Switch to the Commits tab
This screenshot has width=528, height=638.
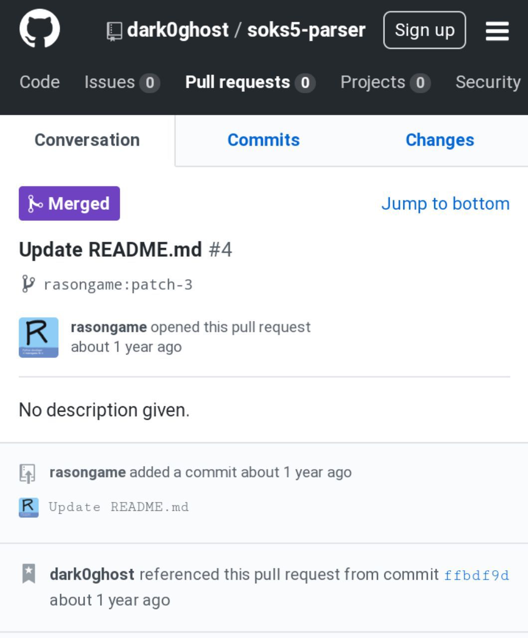pos(264,140)
